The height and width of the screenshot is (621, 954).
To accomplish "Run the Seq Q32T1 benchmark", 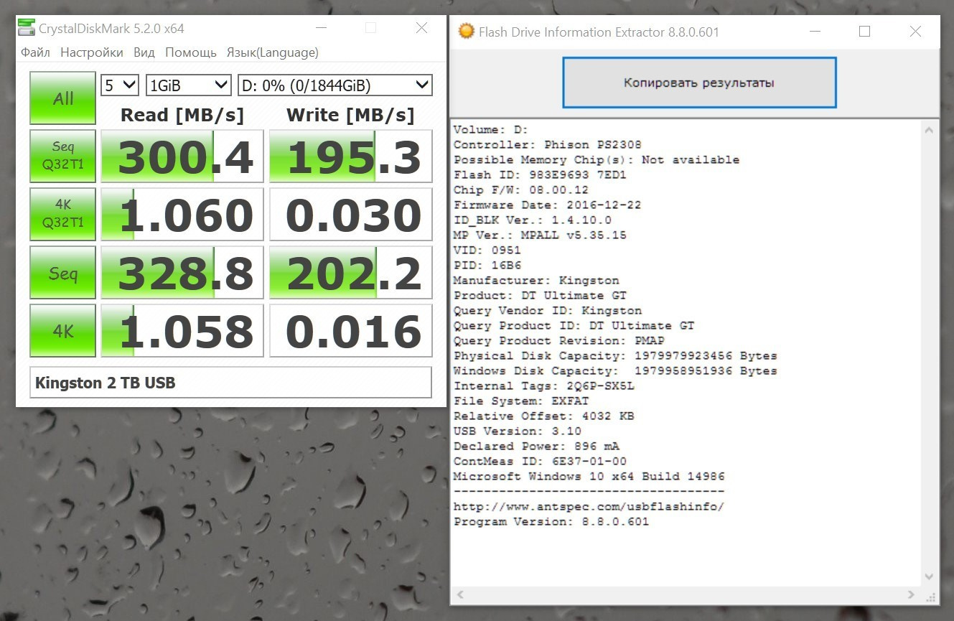I will 62,156.
